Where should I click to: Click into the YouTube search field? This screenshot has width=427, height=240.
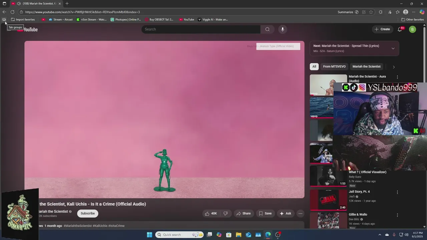201,29
